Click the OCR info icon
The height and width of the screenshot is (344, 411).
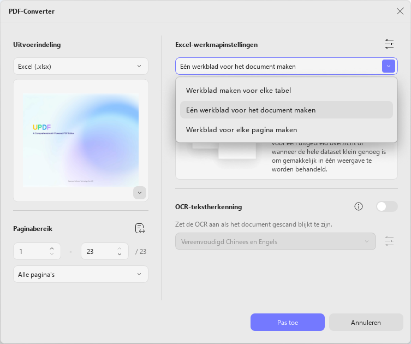click(x=358, y=206)
